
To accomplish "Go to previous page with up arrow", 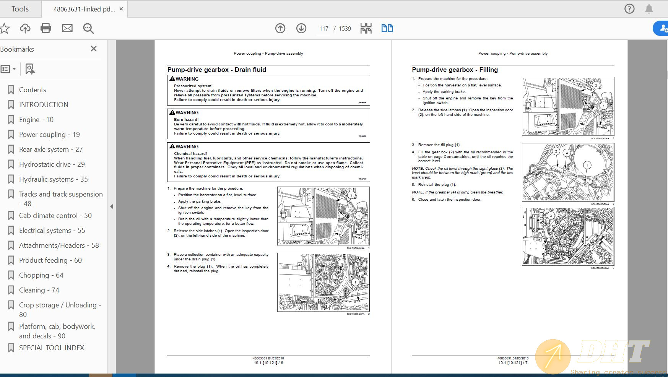I will coord(280,28).
